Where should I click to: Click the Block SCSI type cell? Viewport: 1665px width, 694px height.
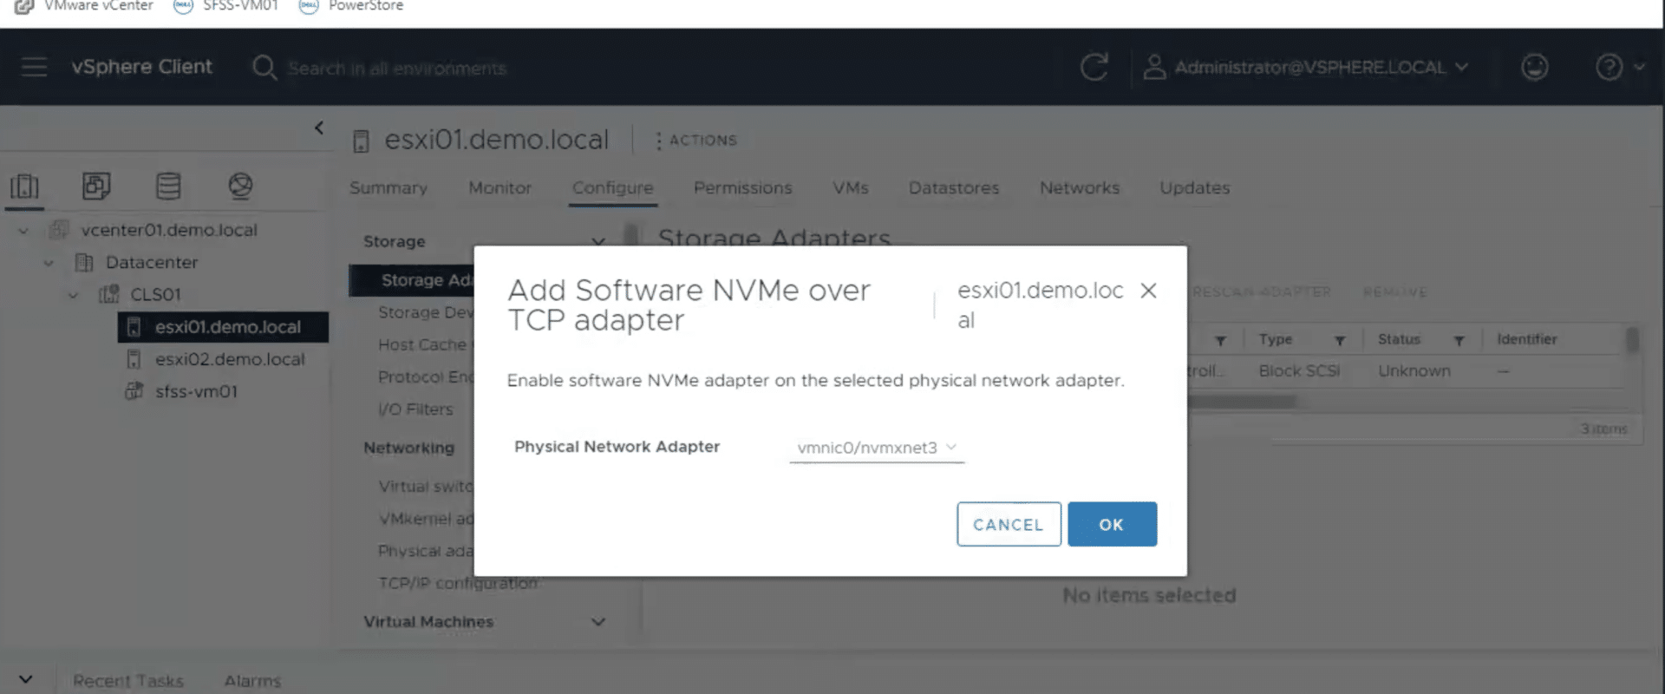[1299, 371]
